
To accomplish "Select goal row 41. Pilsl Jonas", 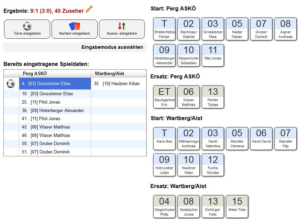I will [55, 119].
